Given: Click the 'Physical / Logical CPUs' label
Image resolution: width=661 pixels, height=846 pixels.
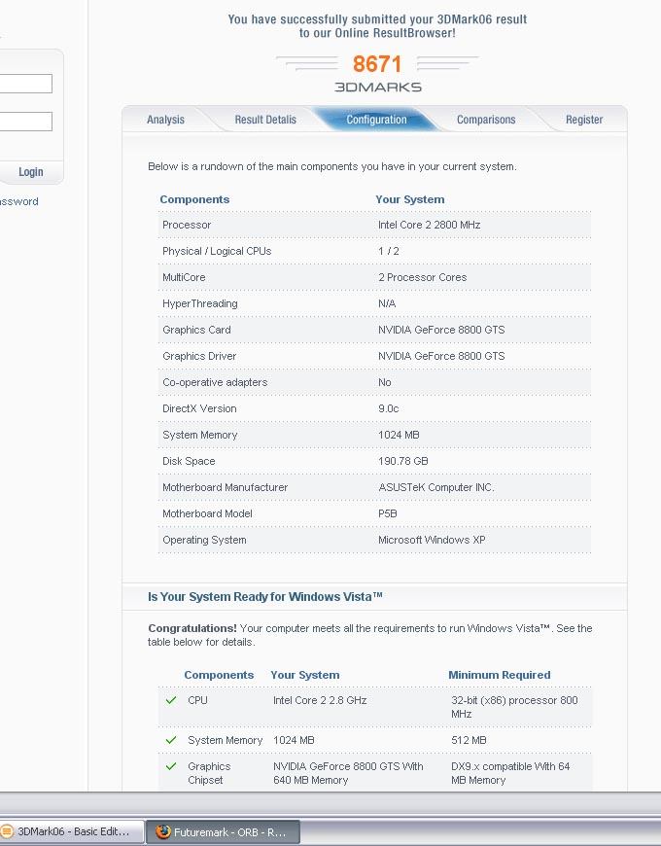Looking at the screenshot, I should pos(217,252).
